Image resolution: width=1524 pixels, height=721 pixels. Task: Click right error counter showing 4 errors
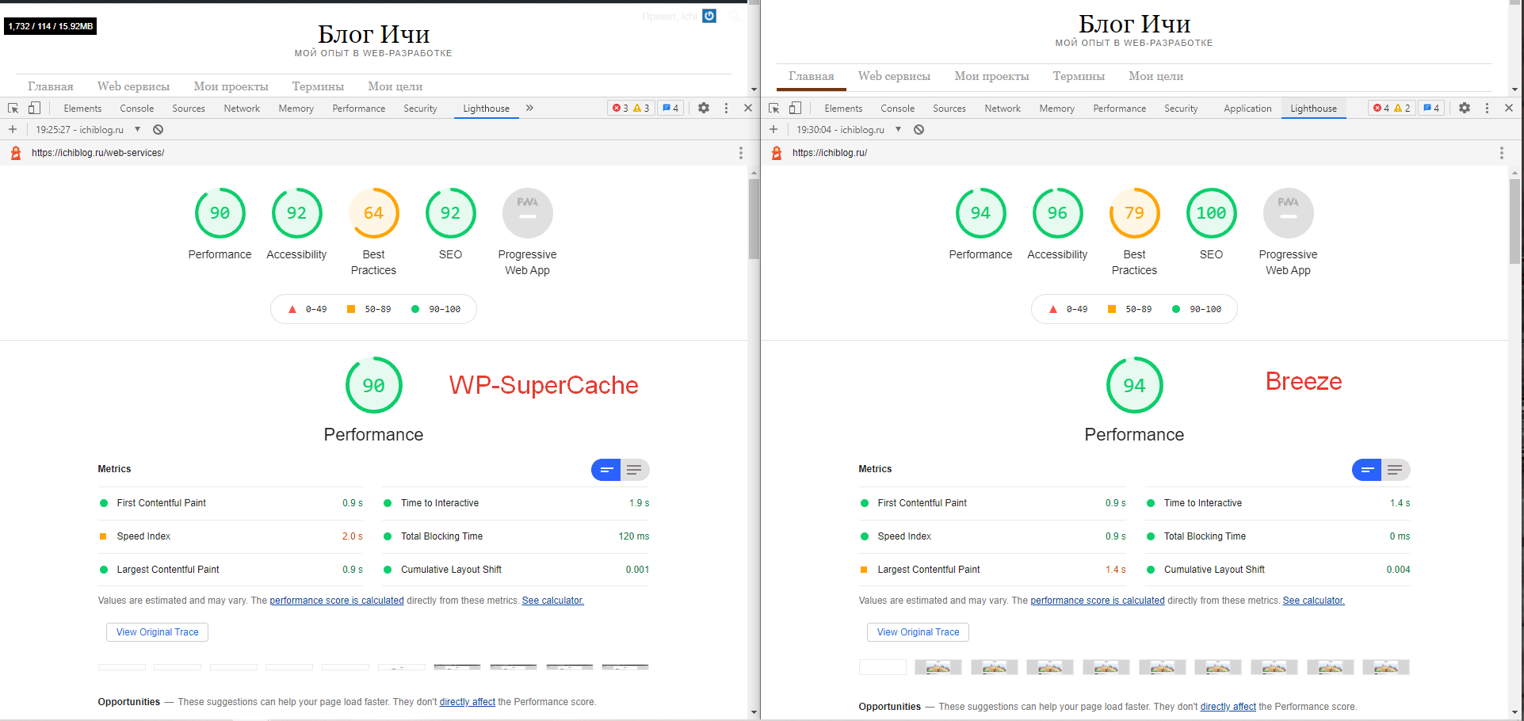coord(1381,109)
